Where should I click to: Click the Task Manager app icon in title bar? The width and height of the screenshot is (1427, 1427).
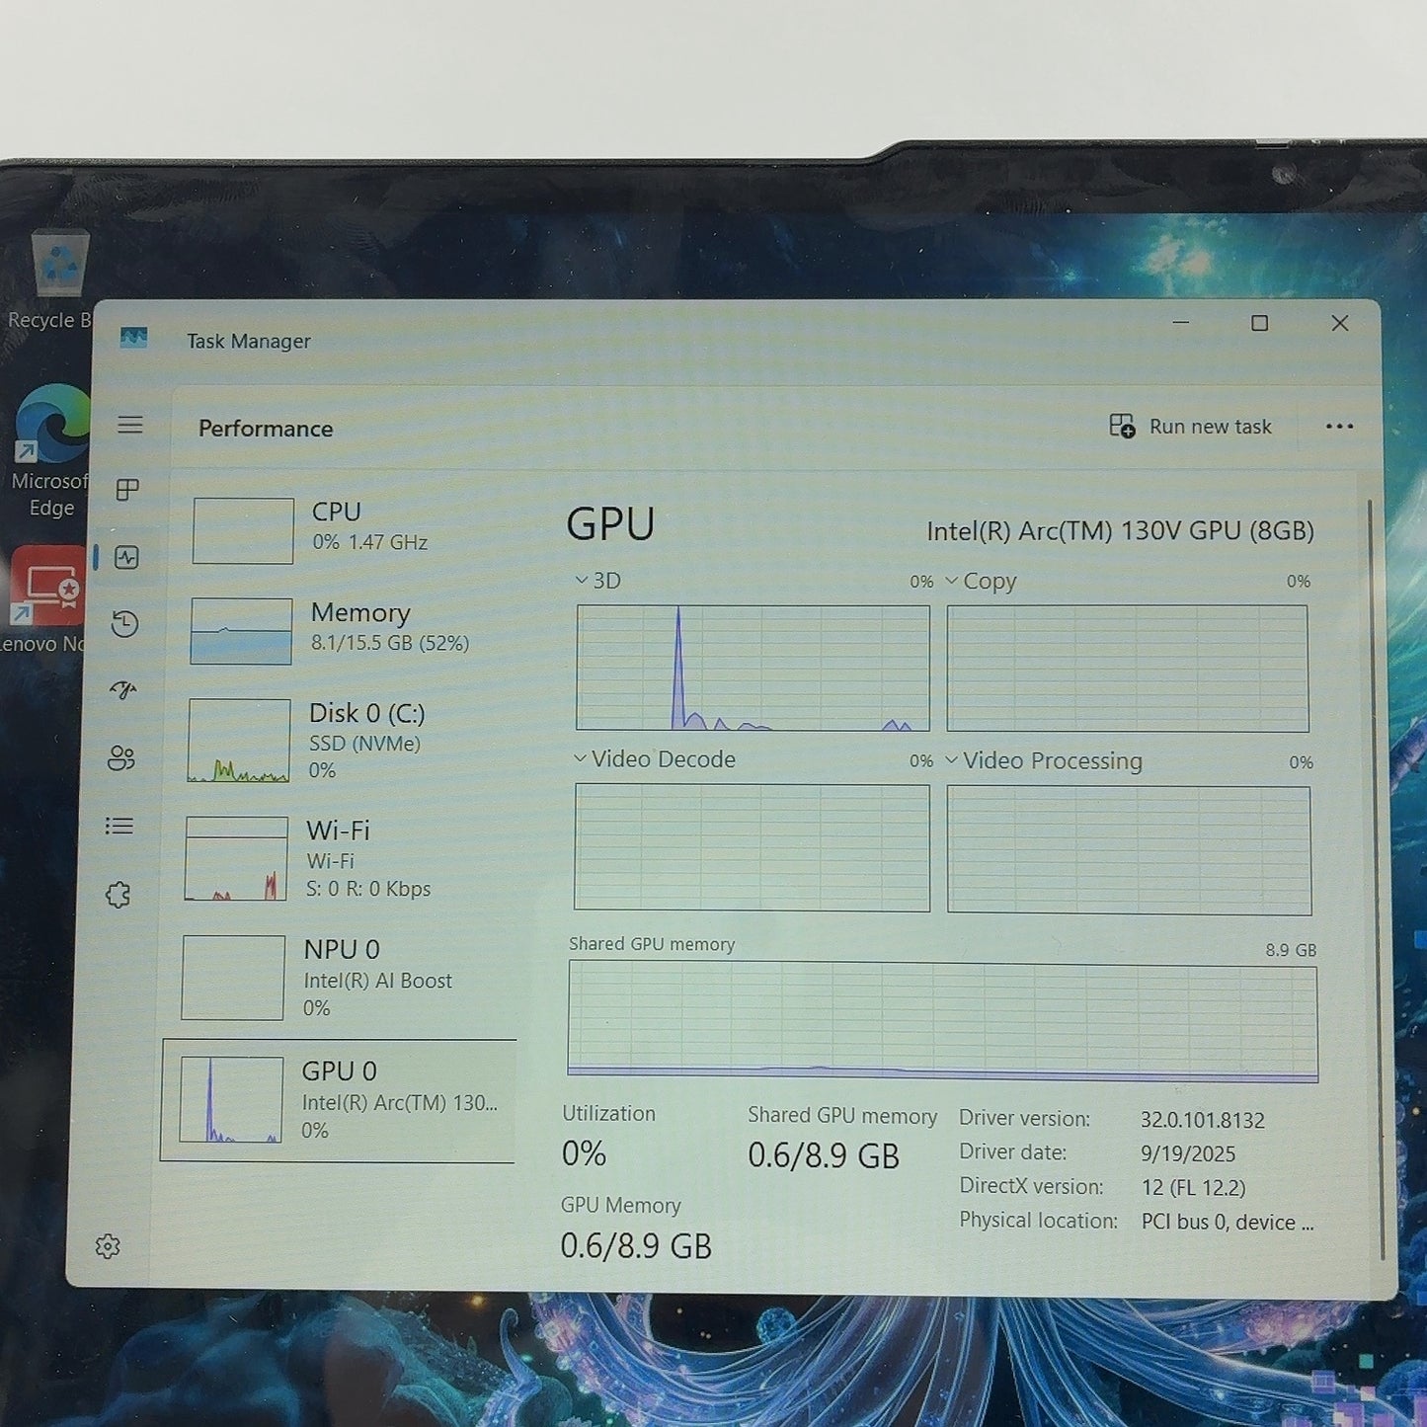coord(133,338)
